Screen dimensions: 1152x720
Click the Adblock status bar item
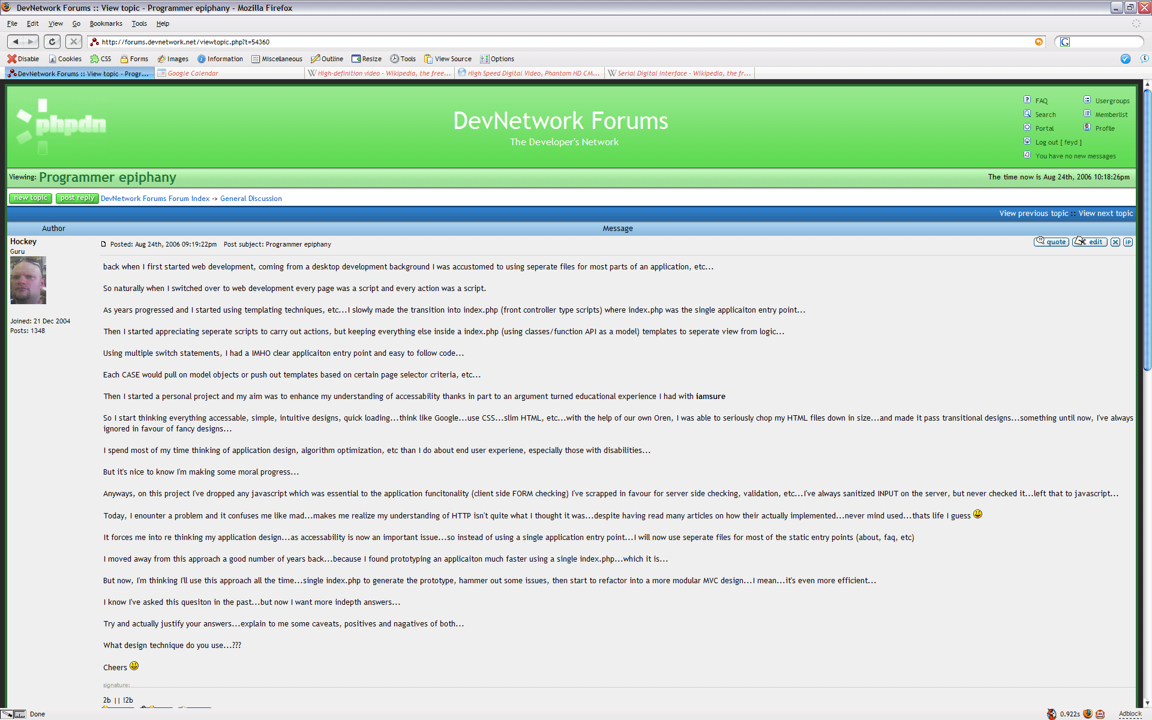click(x=1130, y=713)
